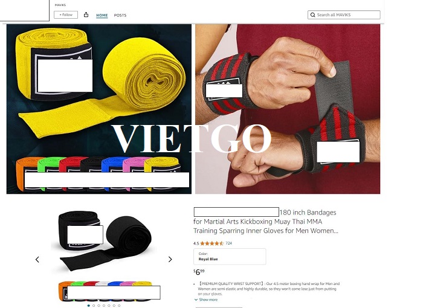Click the red striped wrist wraps image
This screenshot has width=423, height=308.
tap(288, 109)
